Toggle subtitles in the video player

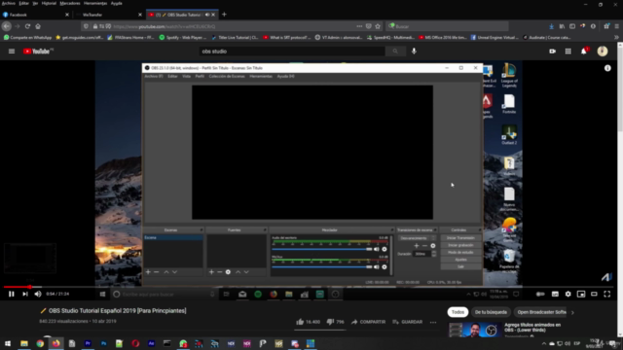click(555, 294)
